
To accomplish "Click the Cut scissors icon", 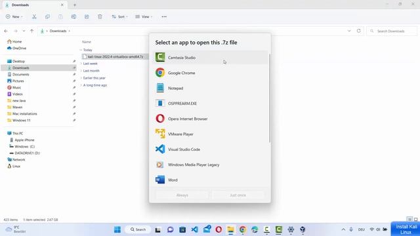I will pos(34,16).
